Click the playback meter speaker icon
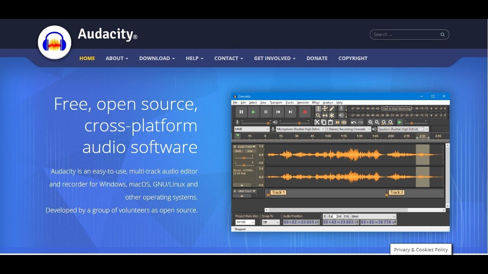 (341, 115)
